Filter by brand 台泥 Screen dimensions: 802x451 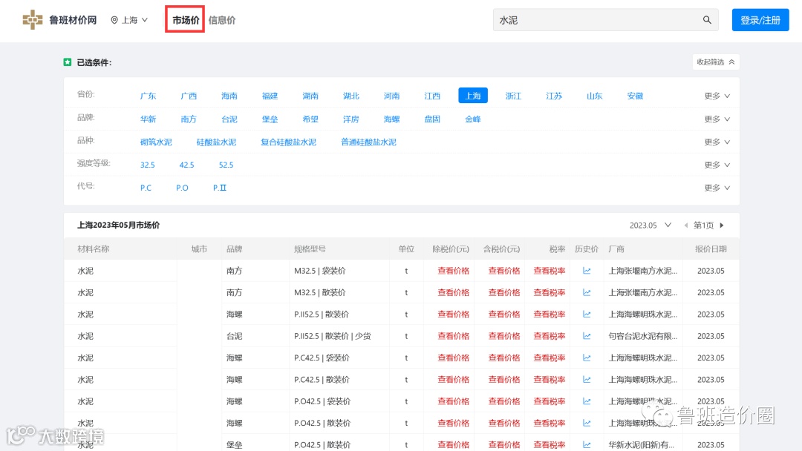tap(229, 119)
